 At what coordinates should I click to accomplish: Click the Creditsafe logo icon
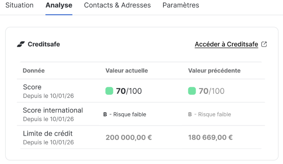pos(21,44)
